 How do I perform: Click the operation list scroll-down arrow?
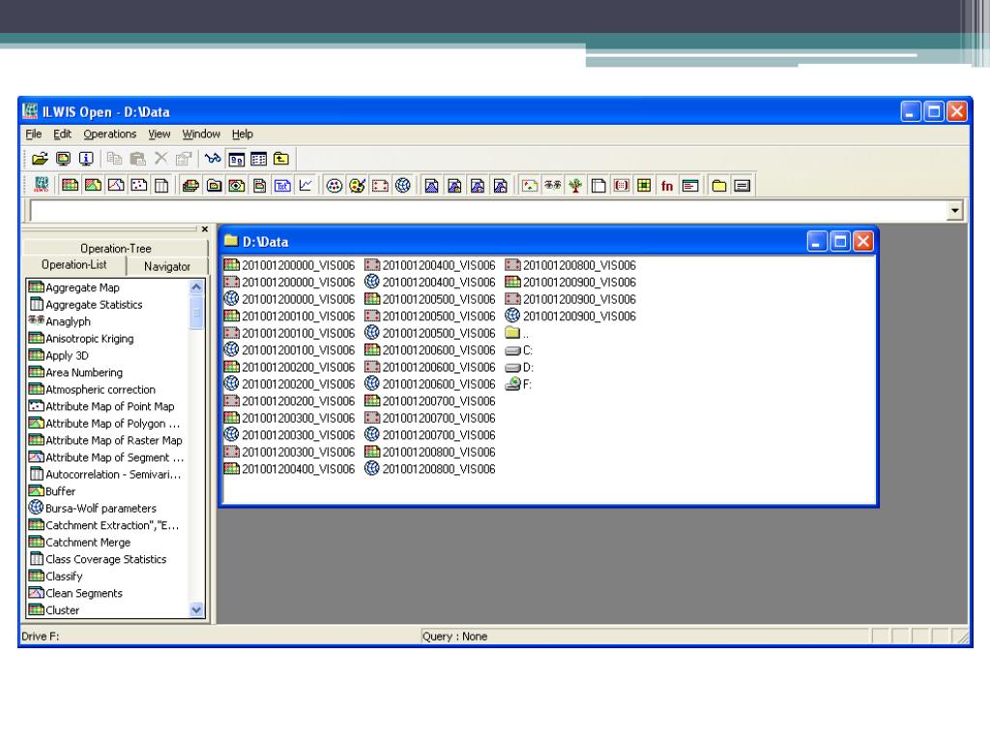tap(196, 609)
